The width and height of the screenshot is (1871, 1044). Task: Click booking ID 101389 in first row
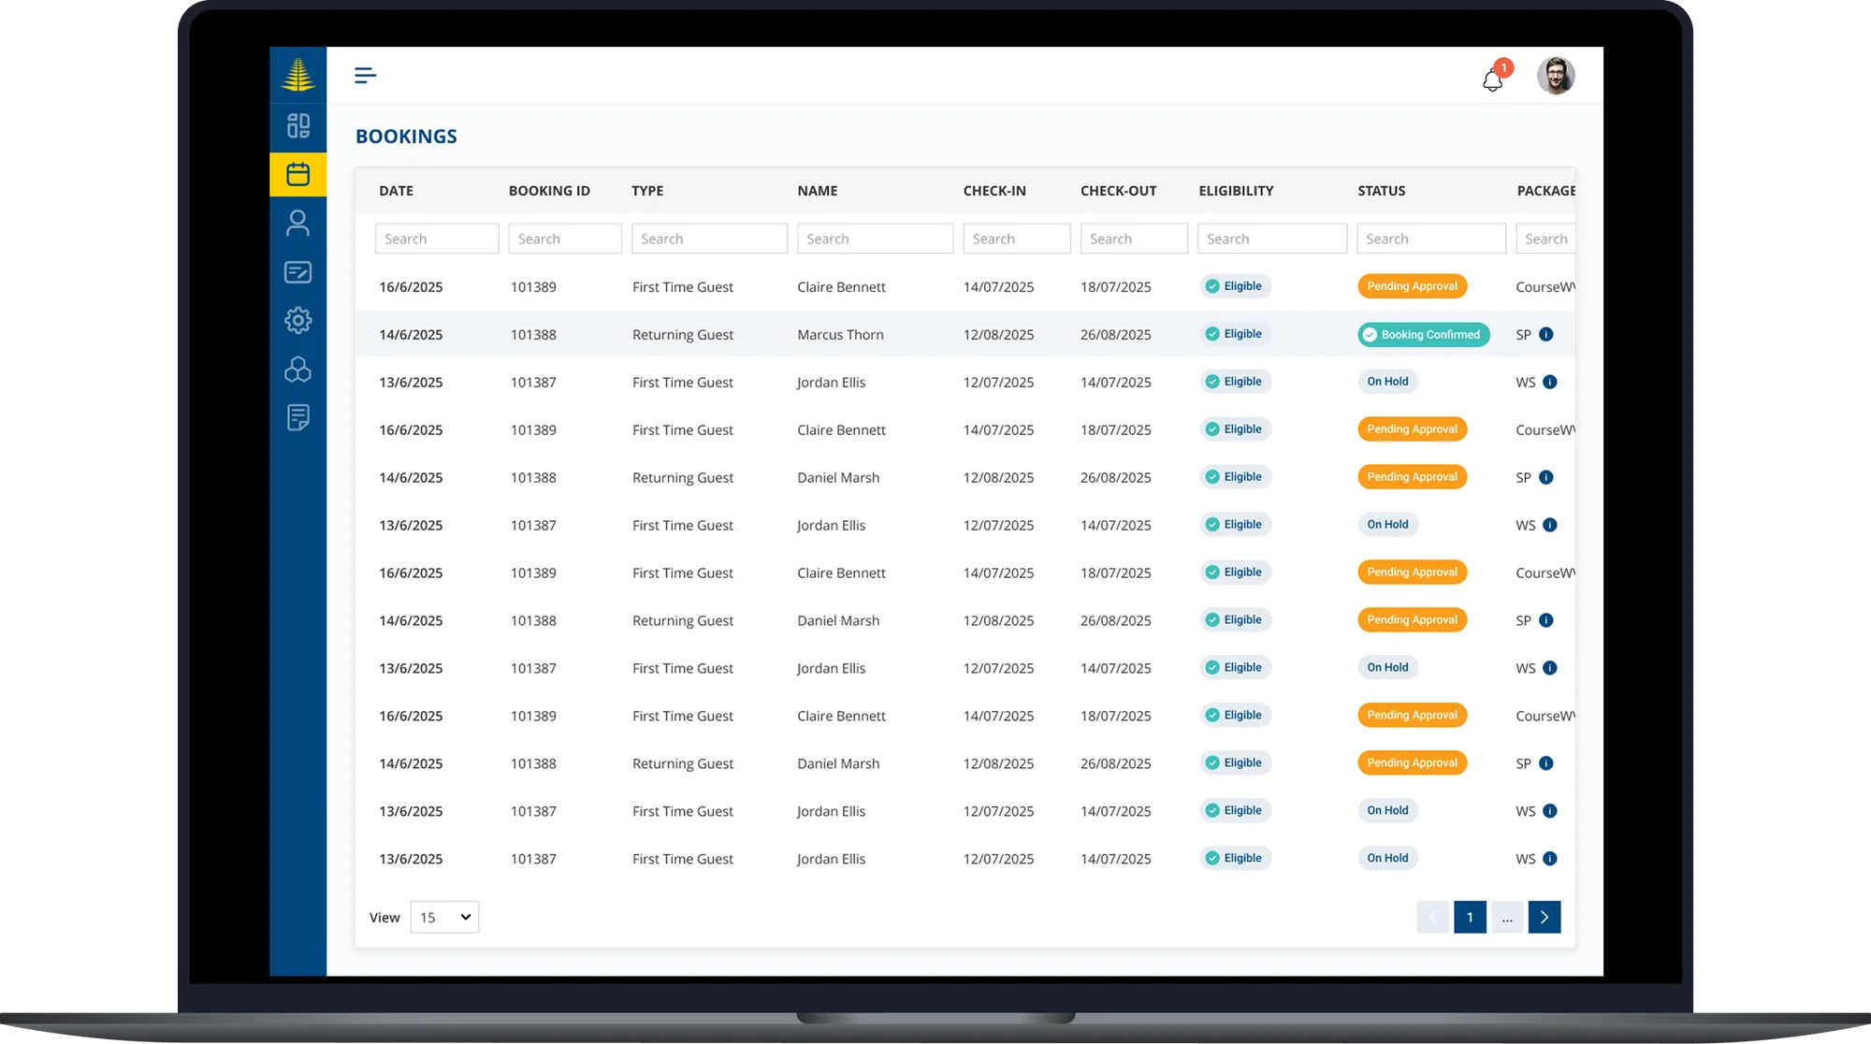point(533,287)
